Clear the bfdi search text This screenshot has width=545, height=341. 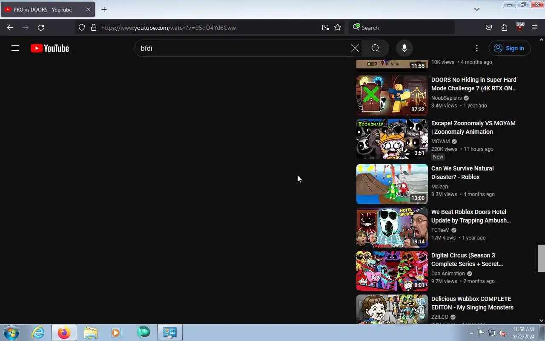[x=355, y=48]
